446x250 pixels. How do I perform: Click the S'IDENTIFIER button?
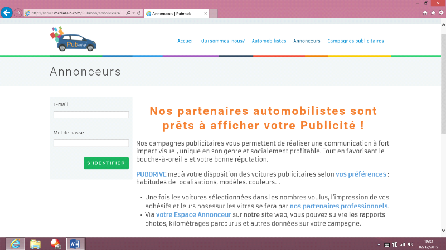(106, 163)
